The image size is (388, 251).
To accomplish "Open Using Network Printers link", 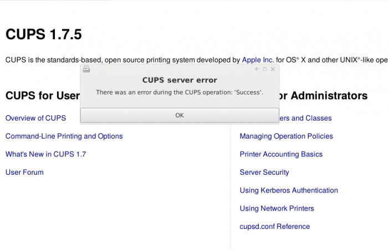I will point(277,208).
